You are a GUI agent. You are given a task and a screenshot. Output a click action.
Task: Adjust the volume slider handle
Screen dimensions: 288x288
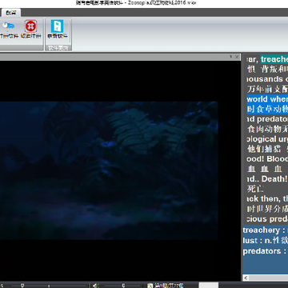coord(123,286)
